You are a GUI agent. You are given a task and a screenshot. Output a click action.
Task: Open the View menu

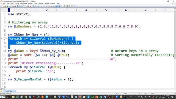pyautogui.click(x=12, y=4)
